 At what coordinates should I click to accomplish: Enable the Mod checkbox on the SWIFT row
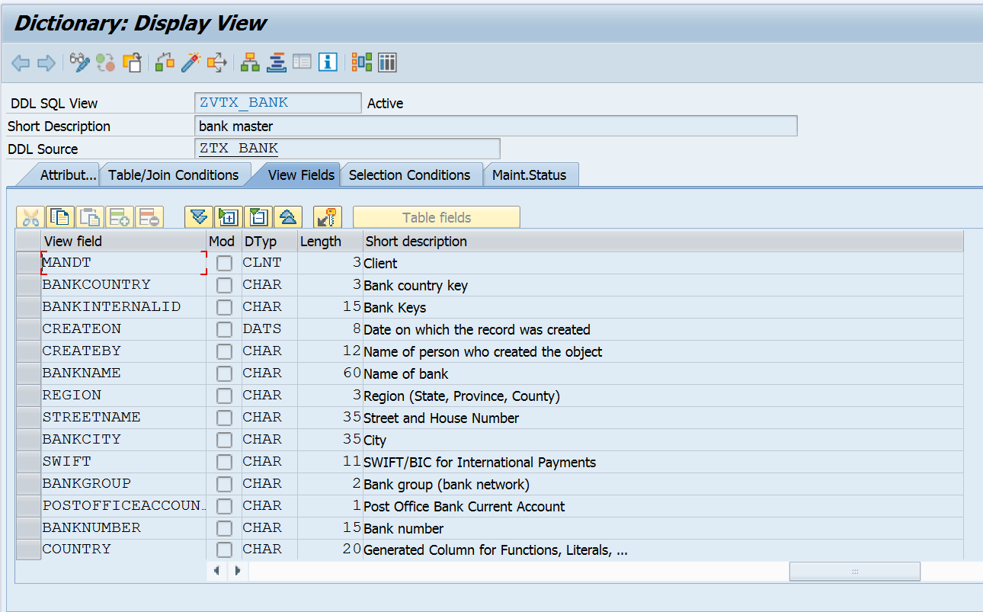pos(220,461)
